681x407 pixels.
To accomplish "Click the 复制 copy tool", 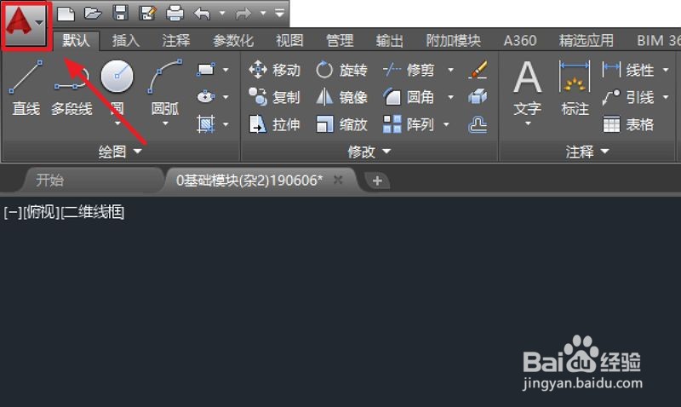I will (x=274, y=97).
